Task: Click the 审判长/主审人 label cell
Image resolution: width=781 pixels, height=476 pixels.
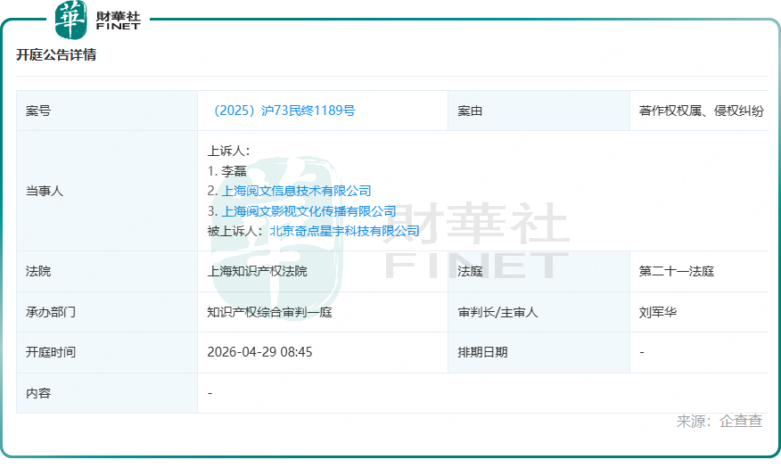Action: [x=538, y=312]
